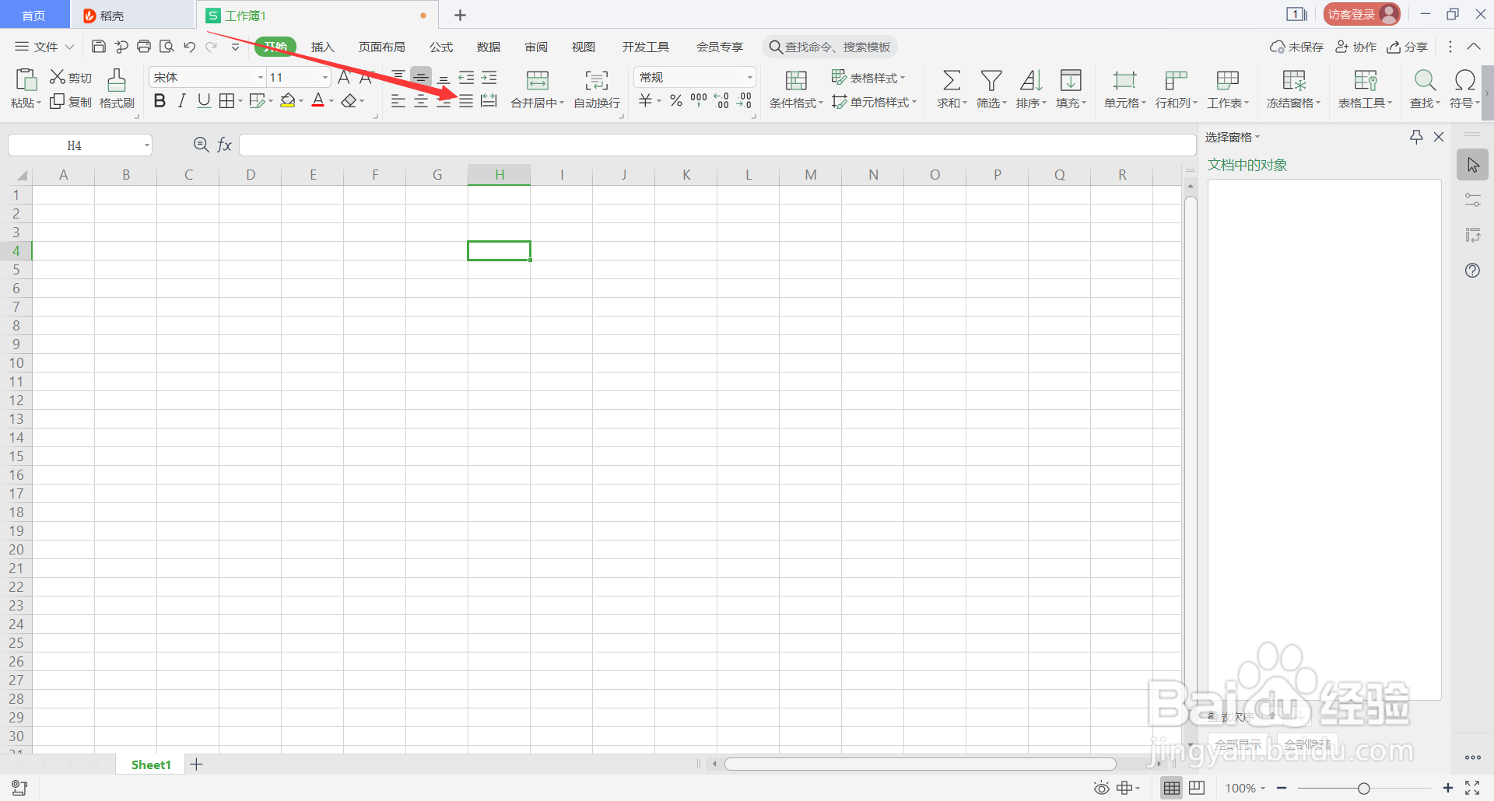Click the 协作 collaborate button
This screenshot has height=801, width=1494.
1355,47
